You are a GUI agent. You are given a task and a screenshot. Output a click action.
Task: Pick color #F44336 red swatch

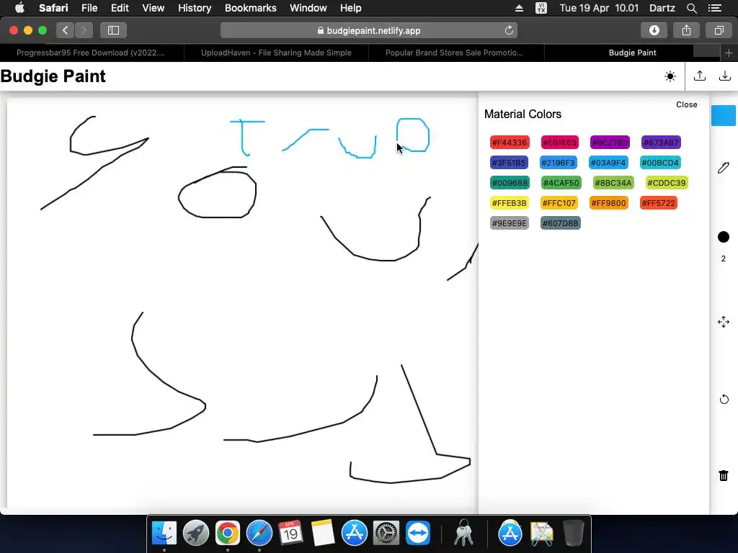[510, 143]
